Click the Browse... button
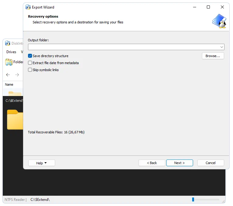Screen dimensions: 233x206 click(x=213, y=56)
